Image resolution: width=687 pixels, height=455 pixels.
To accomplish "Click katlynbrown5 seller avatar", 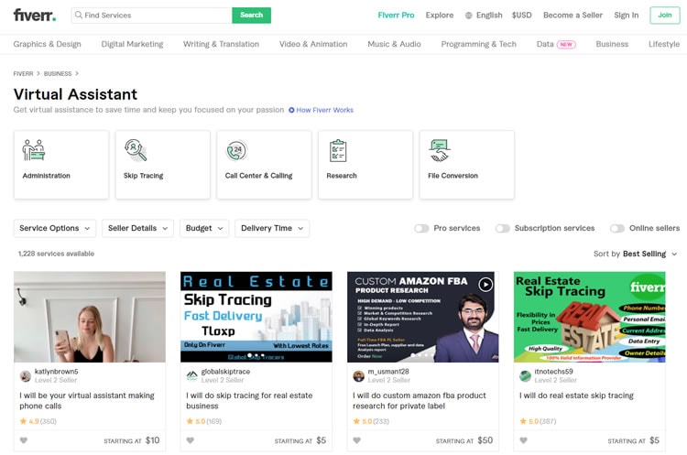I will 26,375.
